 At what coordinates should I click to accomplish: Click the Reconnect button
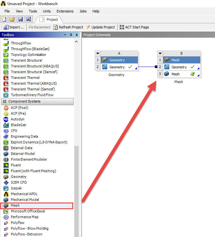tap(40, 27)
